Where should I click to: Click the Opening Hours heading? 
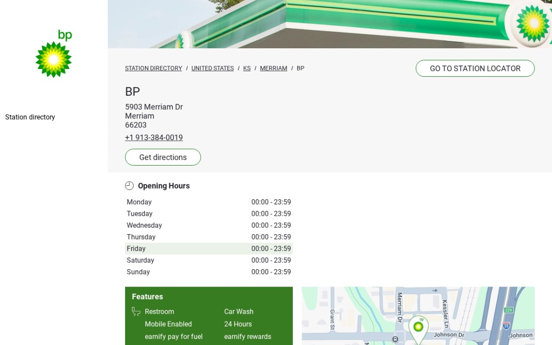pyautogui.click(x=164, y=186)
